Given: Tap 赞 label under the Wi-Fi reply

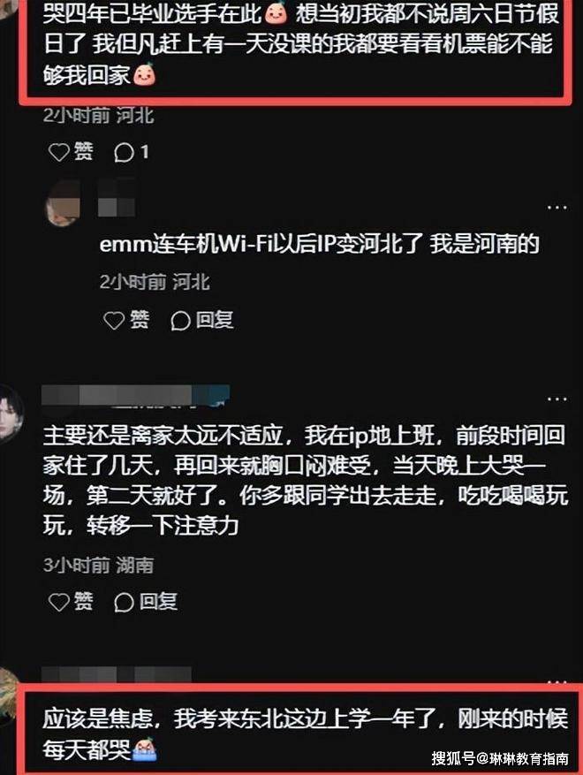Looking at the screenshot, I should pyautogui.click(x=140, y=320).
